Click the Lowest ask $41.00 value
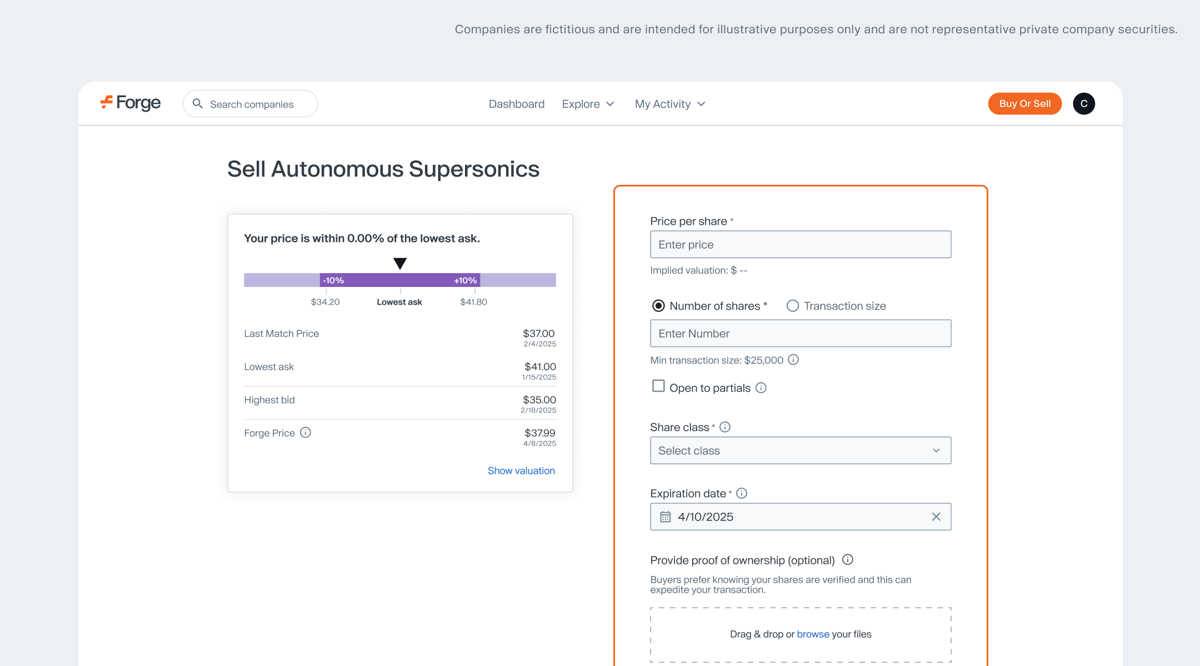 pos(540,367)
